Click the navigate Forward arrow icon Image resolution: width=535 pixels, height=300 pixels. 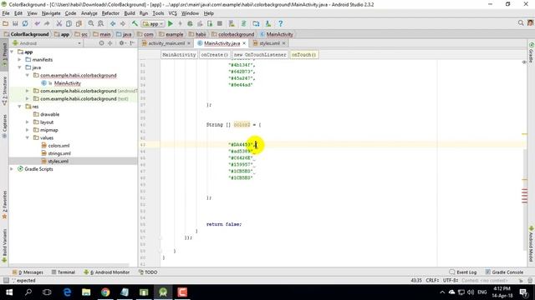[x=123, y=24]
